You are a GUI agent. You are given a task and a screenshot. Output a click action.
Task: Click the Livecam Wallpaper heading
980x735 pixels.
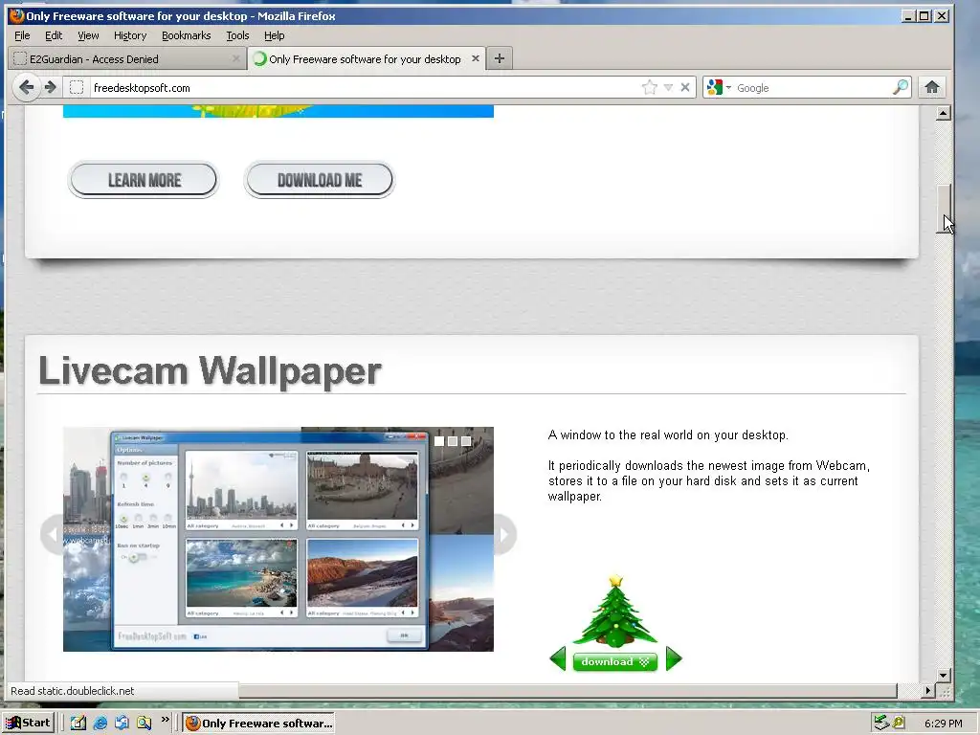(210, 370)
